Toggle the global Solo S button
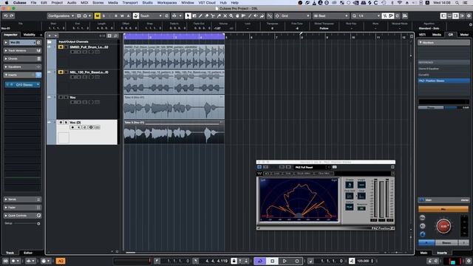The height and width of the screenshot is (266, 473). pyautogui.click(x=103, y=16)
